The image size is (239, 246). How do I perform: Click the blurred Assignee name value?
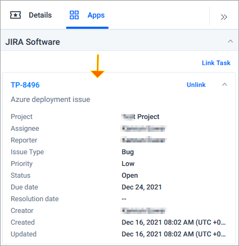[143, 129]
